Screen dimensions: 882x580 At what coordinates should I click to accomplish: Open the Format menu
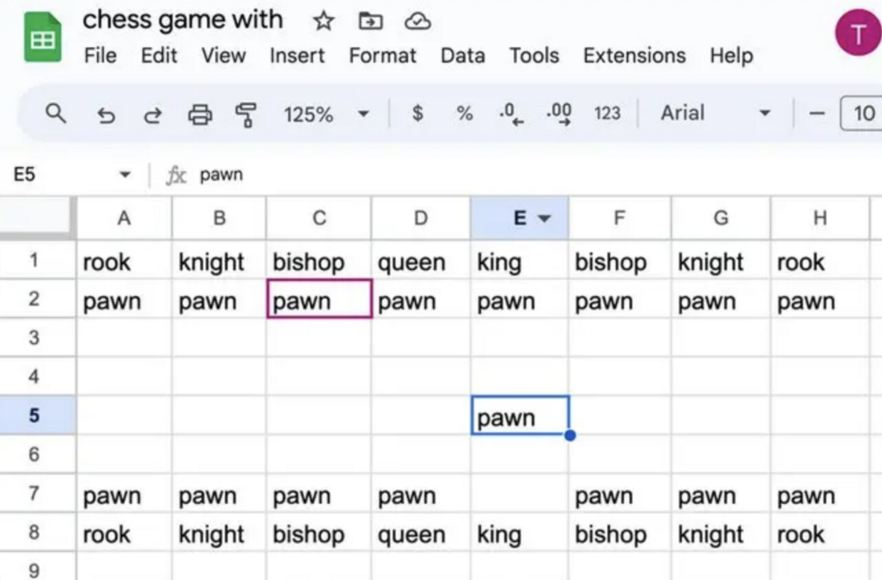(x=383, y=56)
